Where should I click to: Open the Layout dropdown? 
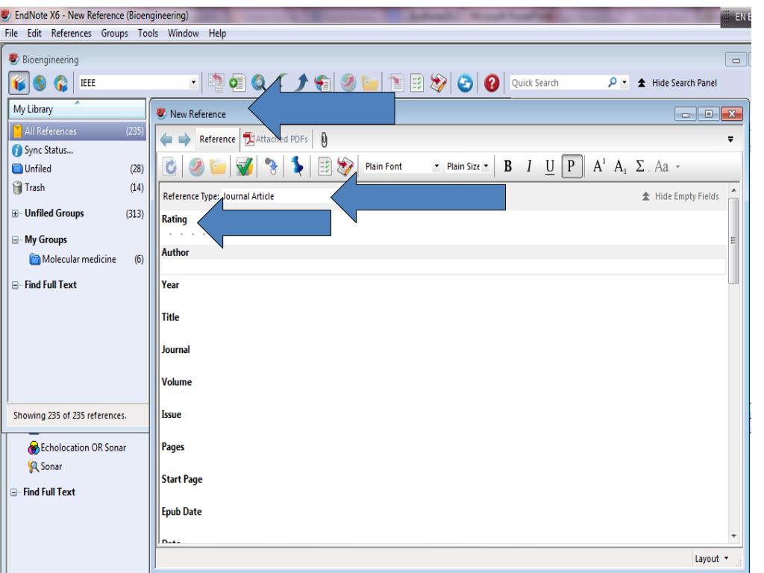click(711, 558)
